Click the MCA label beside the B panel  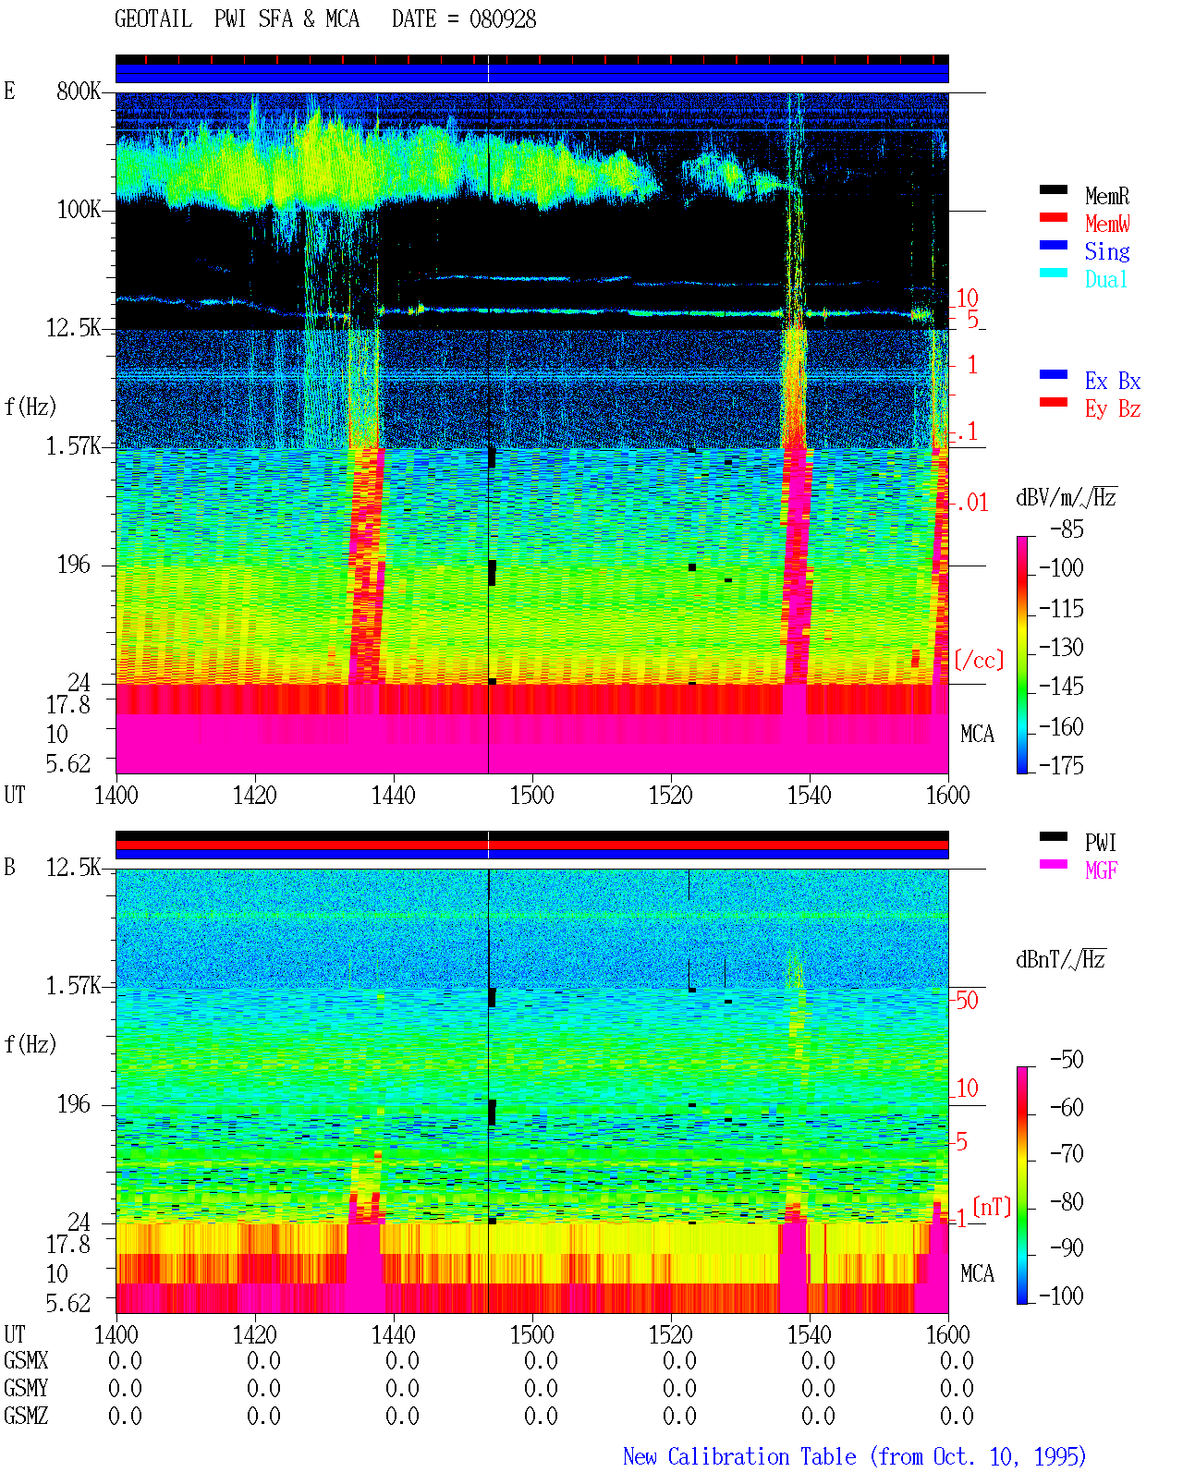977,1273
